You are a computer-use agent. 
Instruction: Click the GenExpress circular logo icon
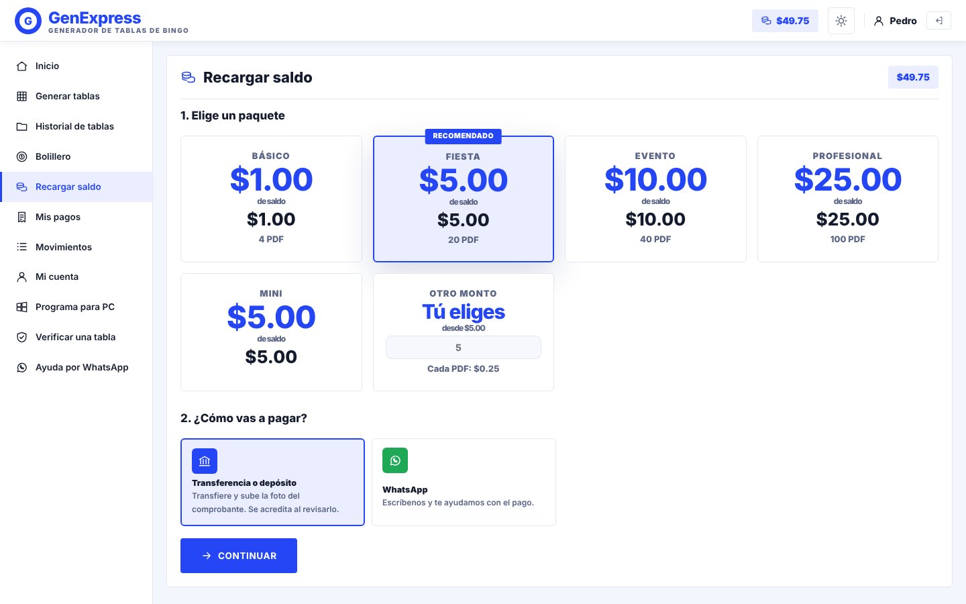pos(28,21)
